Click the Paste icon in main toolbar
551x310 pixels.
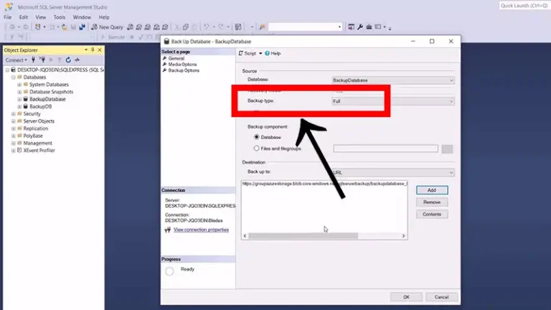194,27
